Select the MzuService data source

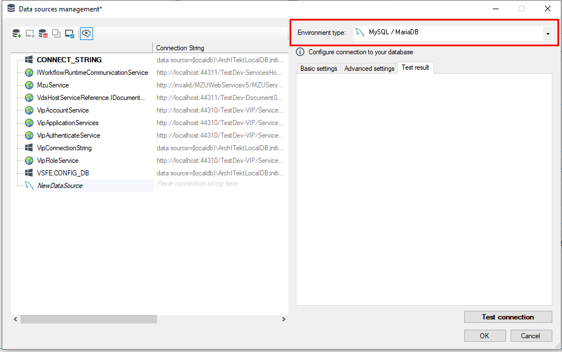53,85
